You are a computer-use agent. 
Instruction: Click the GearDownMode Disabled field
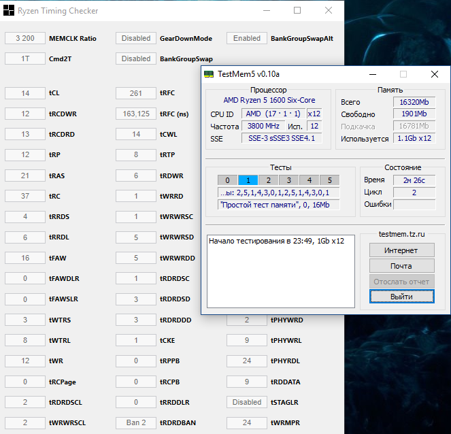click(x=136, y=38)
